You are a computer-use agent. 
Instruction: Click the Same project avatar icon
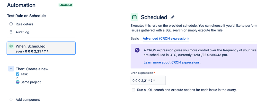[x=17, y=82]
